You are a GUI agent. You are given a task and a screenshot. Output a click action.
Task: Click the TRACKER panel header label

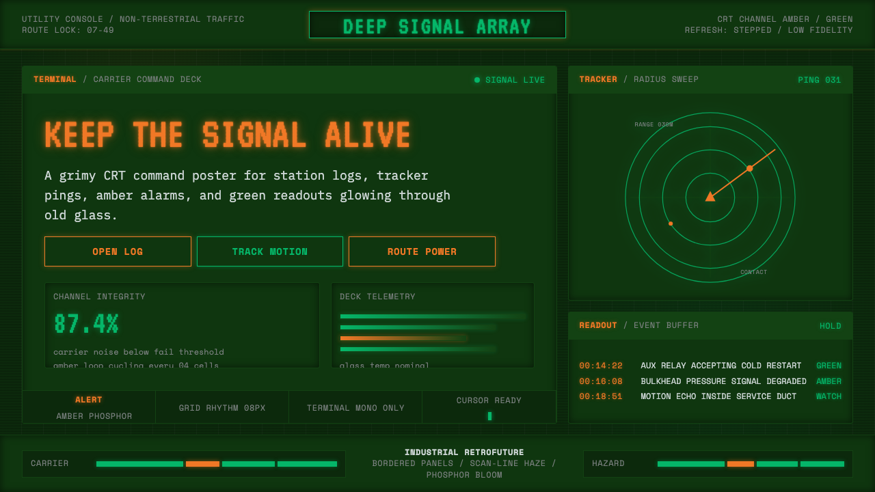(x=598, y=79)
